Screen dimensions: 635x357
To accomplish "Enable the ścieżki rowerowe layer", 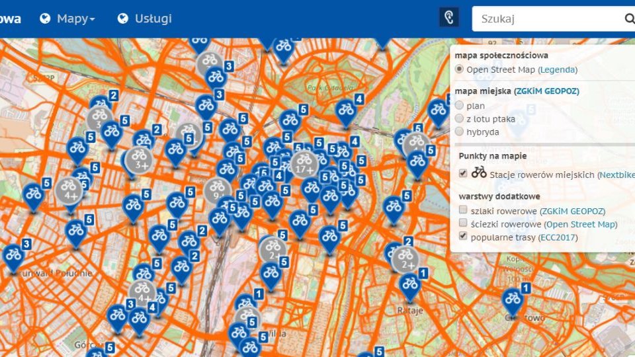I will [x=463, y=223].
